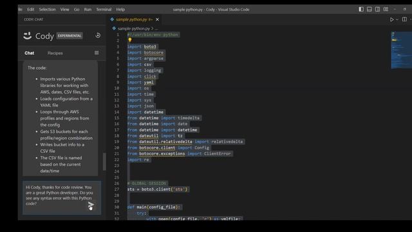Click 'The CSV file is named' bullet

click(61, 164)
